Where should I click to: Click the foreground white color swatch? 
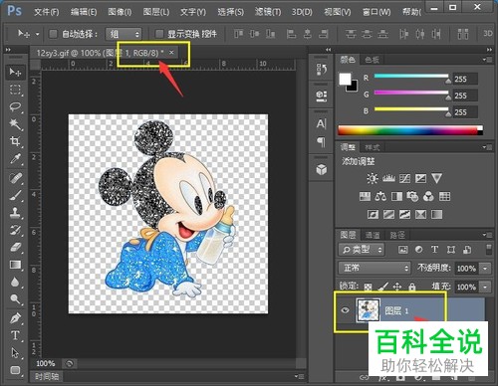click(x=345, y=79)
